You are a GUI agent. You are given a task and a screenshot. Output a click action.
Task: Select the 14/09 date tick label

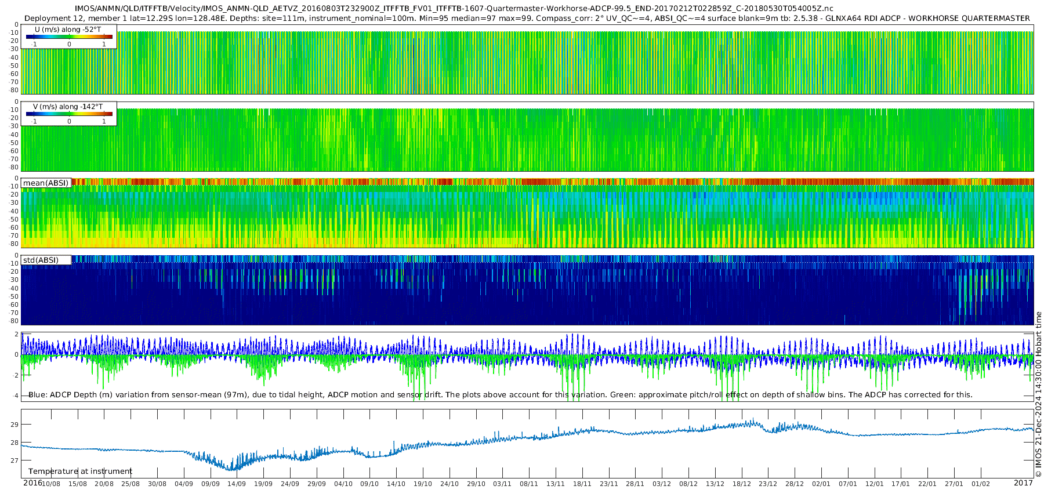click(237, 484)
